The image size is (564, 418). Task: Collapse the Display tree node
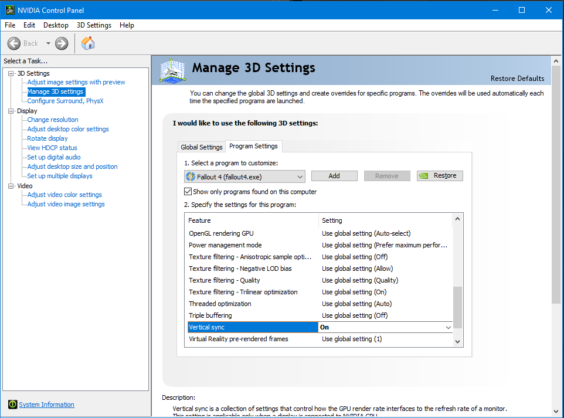click(x=11, y=111)
